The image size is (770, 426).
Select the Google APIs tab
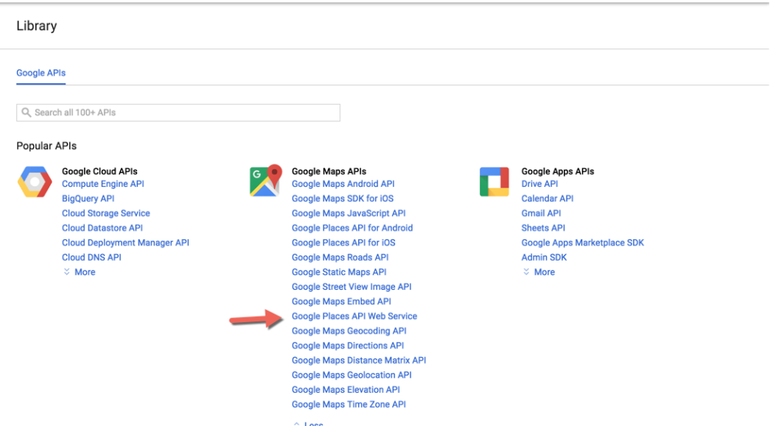pos(41,73)
